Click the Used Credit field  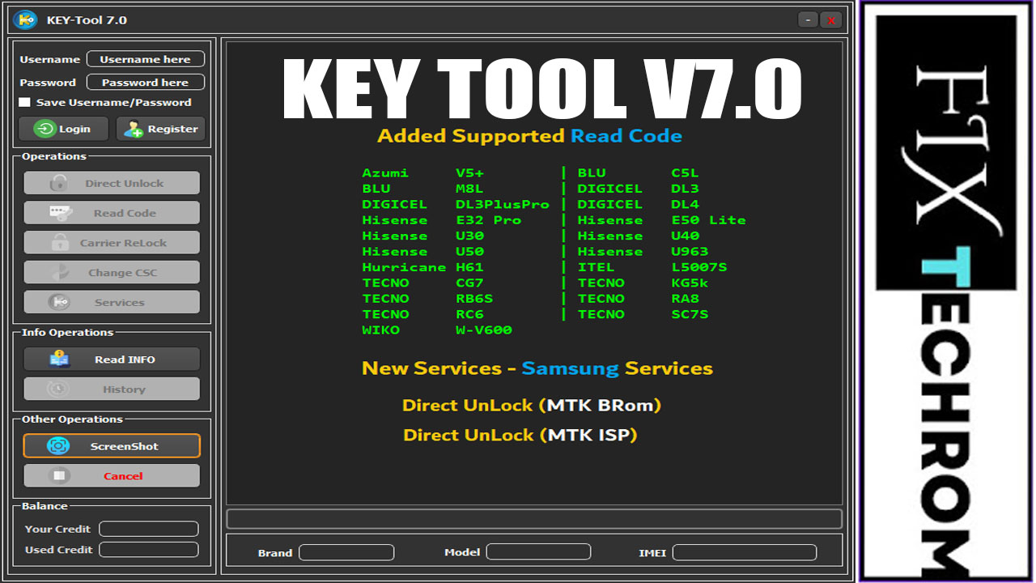tap(149, 550)
